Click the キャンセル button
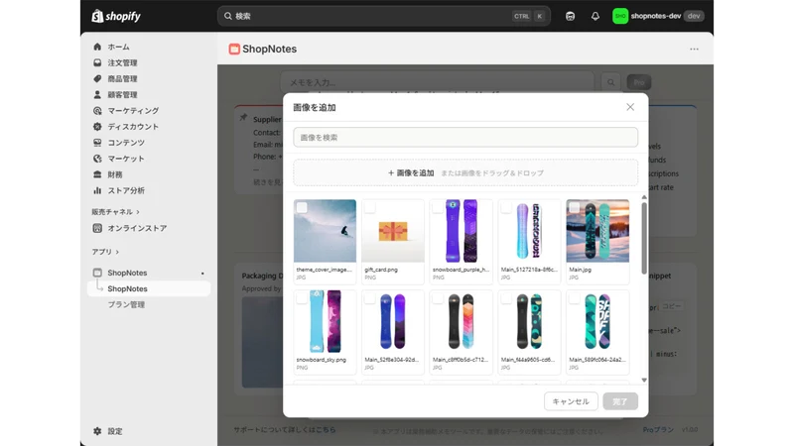The image size is (794, 446). point(571,401)
